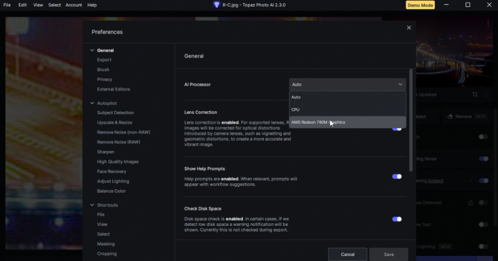
Task: Select Face Recovery settings
Action: pos(112,171)
